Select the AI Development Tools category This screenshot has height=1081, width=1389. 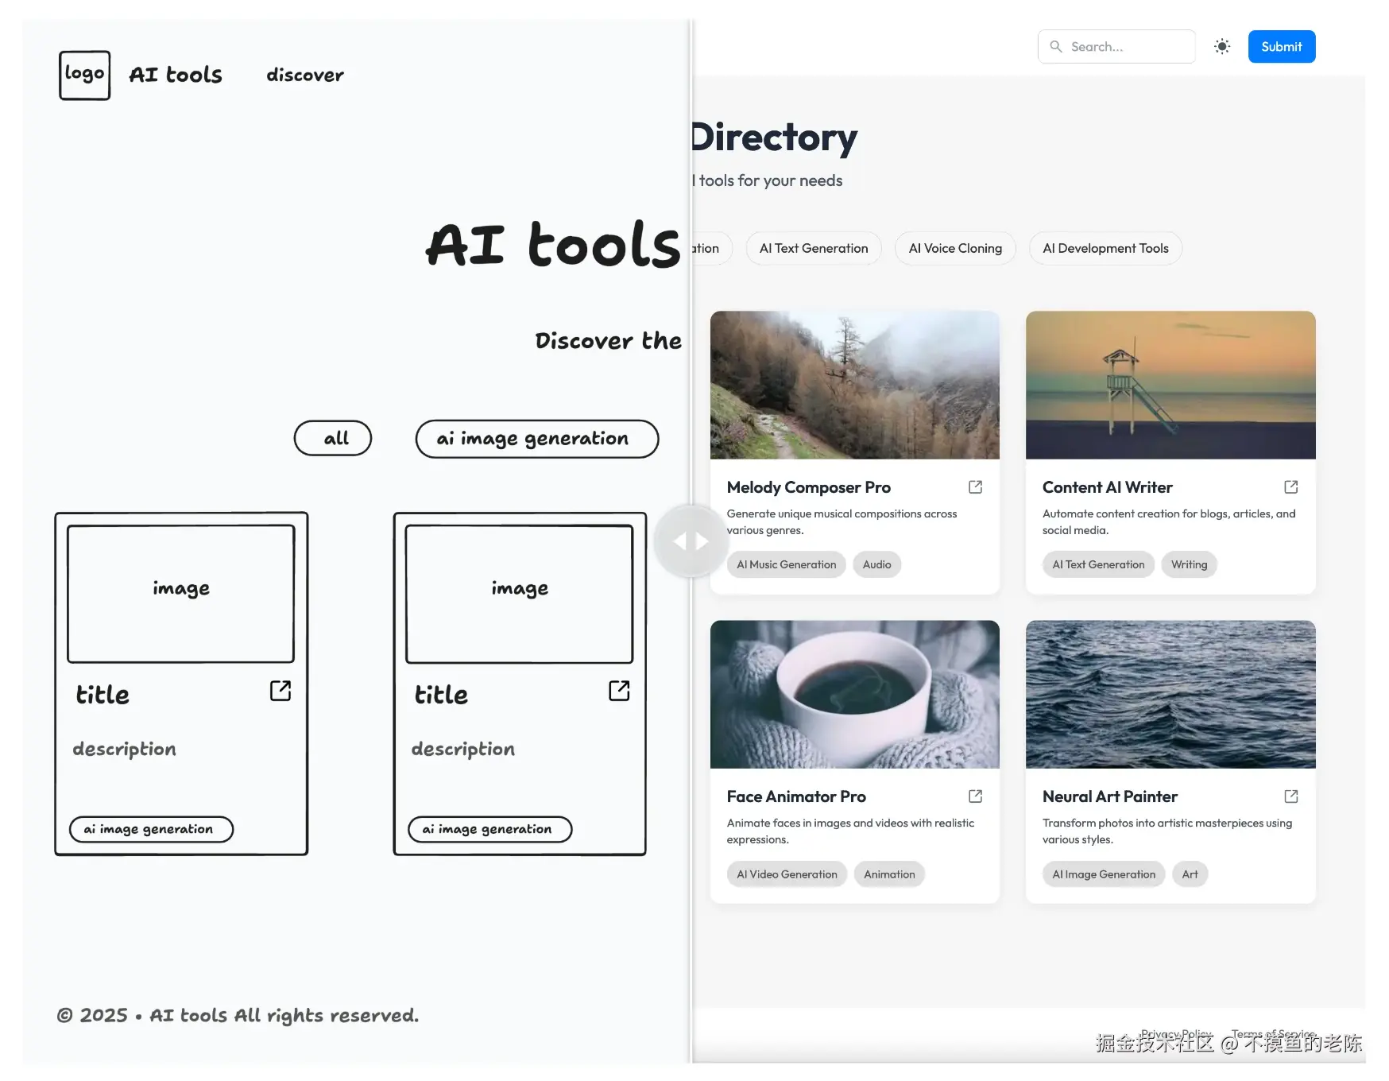coord(1105,249)
